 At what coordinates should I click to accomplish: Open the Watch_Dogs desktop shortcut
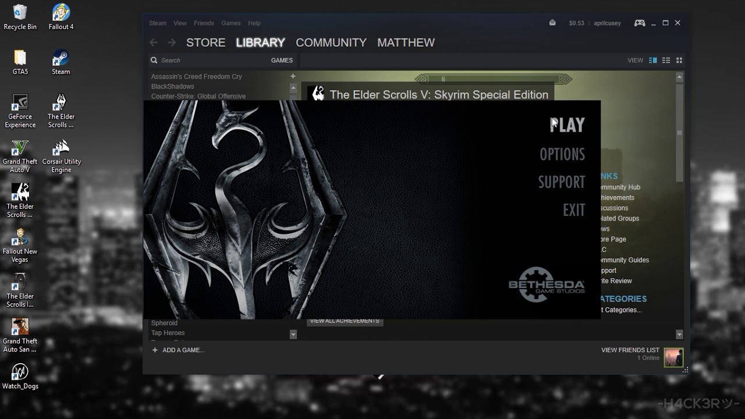tap(20, 376)
